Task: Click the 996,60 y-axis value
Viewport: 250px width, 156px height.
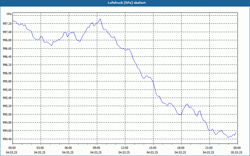Action: coord(7,48)
